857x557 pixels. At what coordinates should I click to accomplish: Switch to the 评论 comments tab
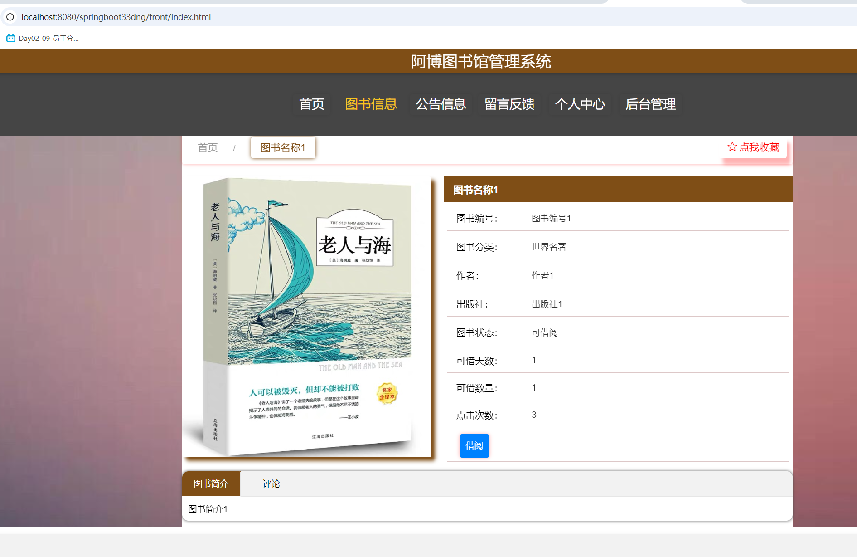point(271,484)
